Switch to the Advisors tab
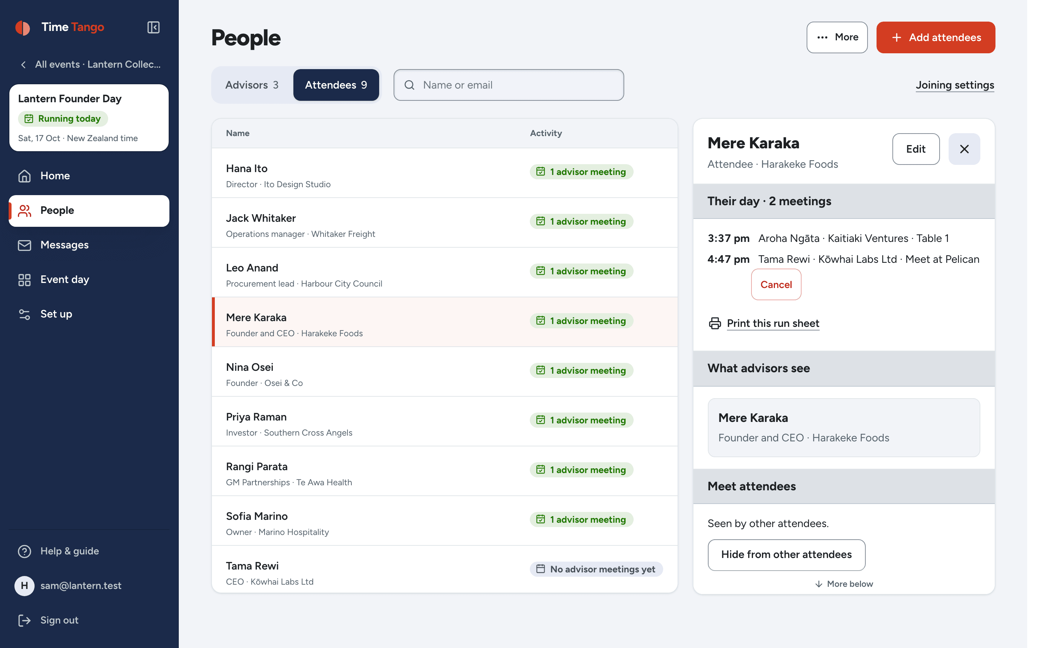1038x648 pixels. (x=252, y=85)
